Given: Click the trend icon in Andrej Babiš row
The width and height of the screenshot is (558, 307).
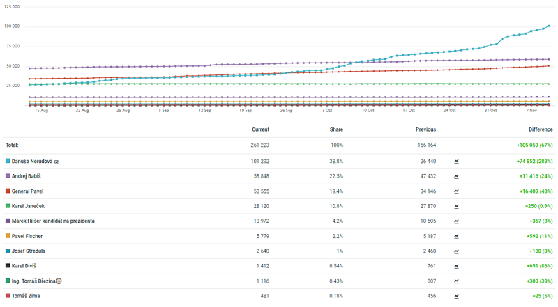Looking at the screenshot, I should coord(456,175).
